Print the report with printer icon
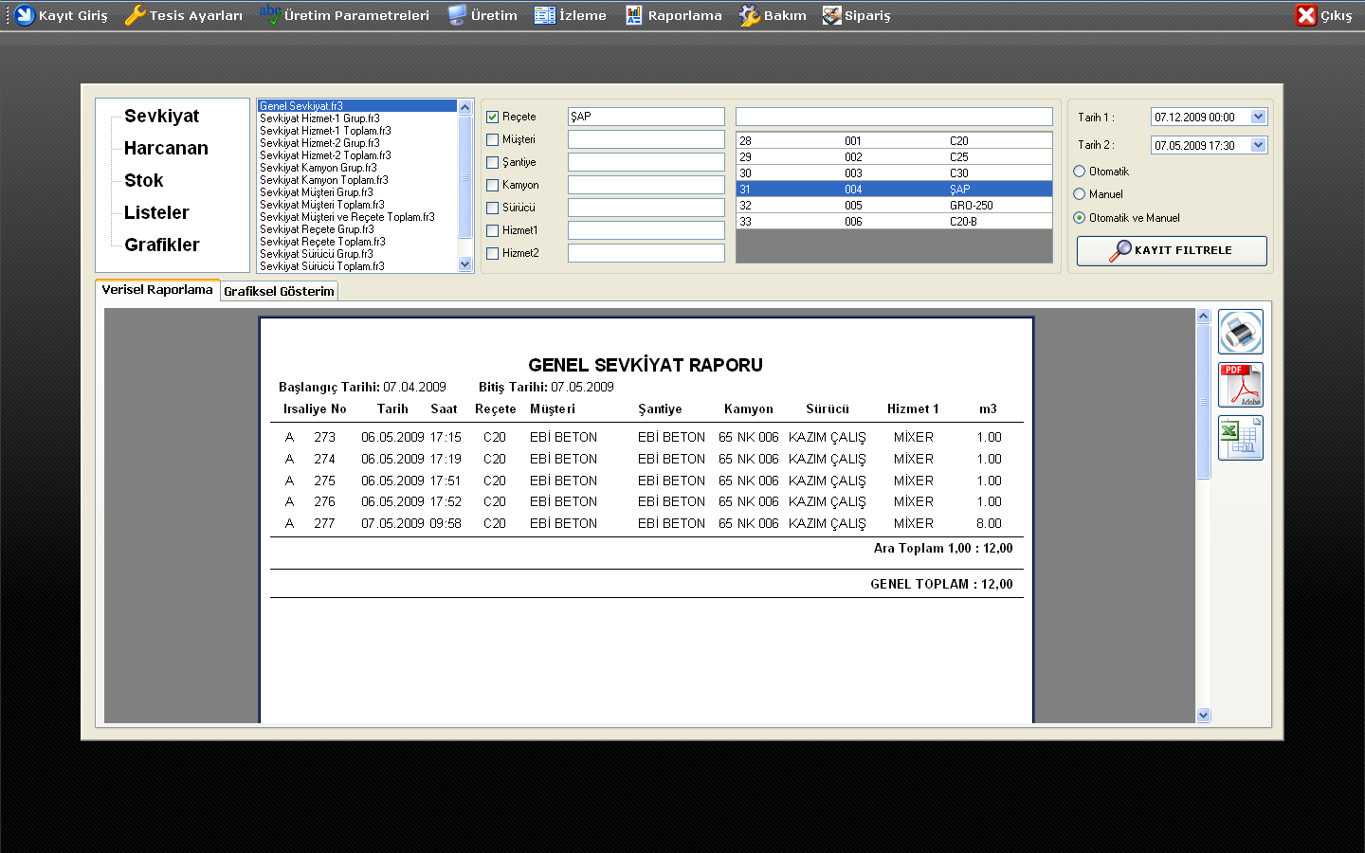Screen dimensions: 1365x853 click(1241, 332)
